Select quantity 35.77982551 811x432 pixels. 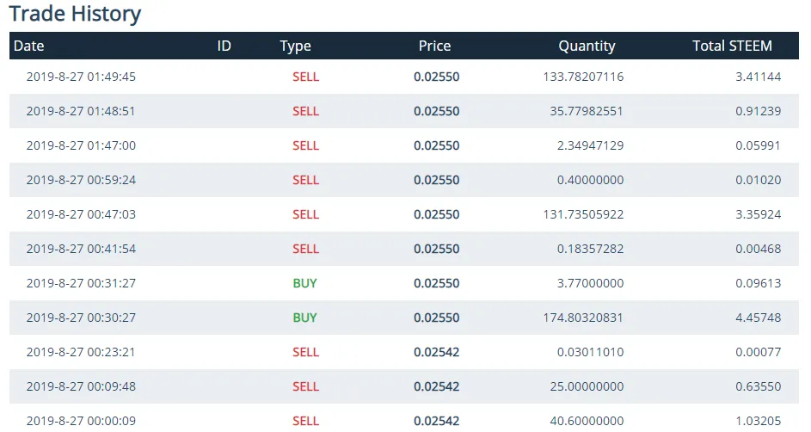587,111
